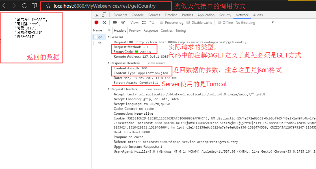
Task: Switch to the Timing sub-tab
Action: (x=181, y=31)
